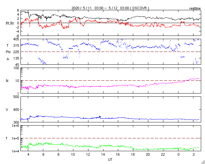Click the "T" label above Phi
This screenshot has width=205, height=164.
pyautogui.click(x=7, y=45)
